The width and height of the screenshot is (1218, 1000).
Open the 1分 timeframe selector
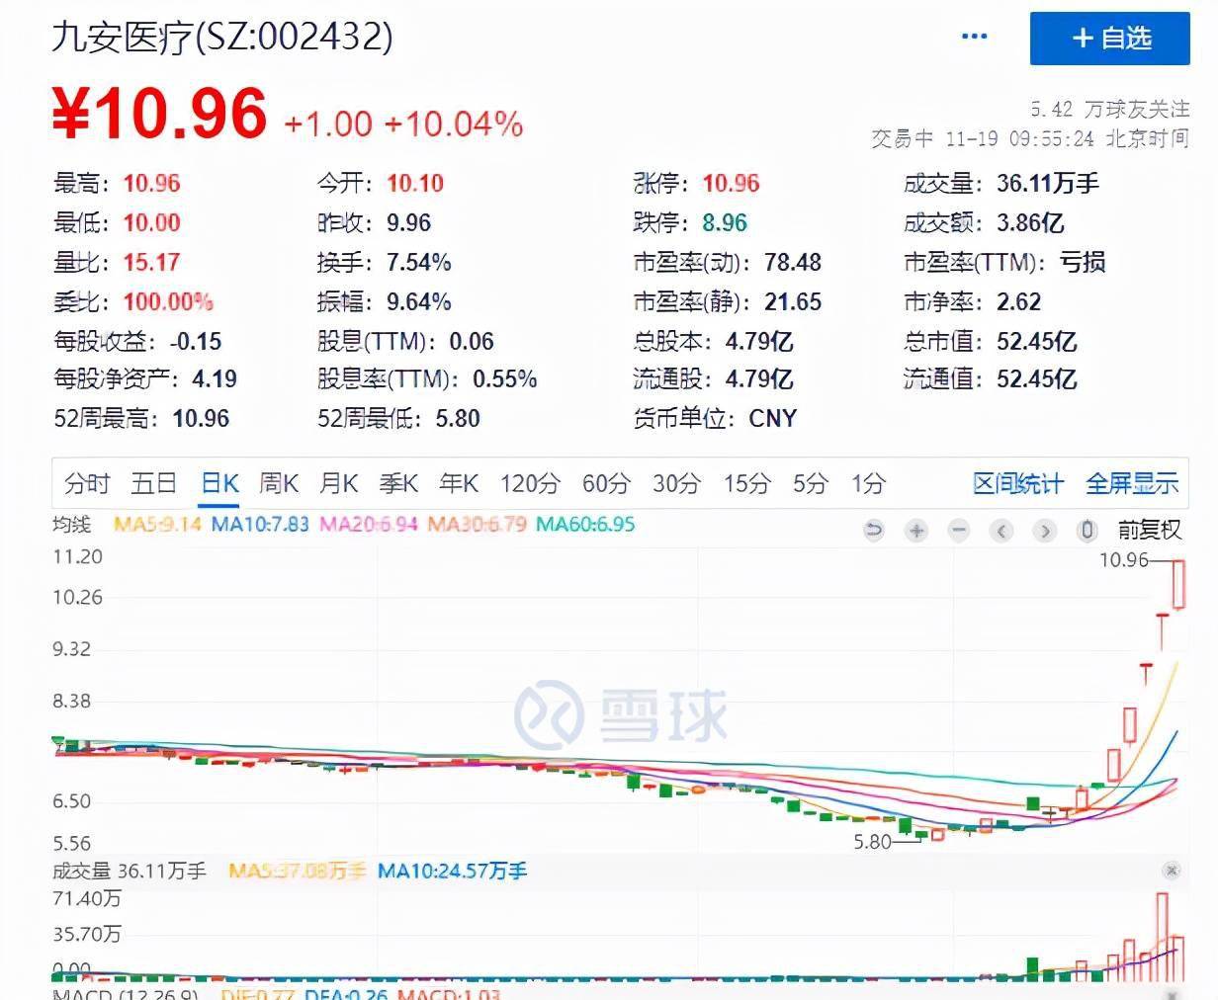point(866,484)
